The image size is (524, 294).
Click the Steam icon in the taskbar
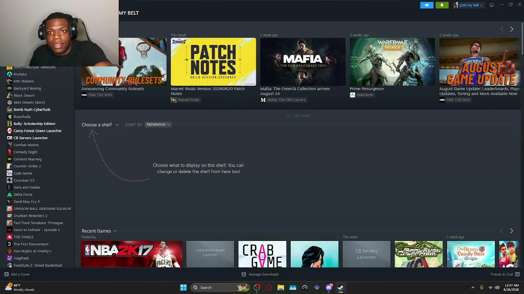(x=341, y=287)
